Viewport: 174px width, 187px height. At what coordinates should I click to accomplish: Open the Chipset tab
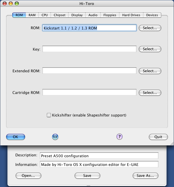(60, 15)
